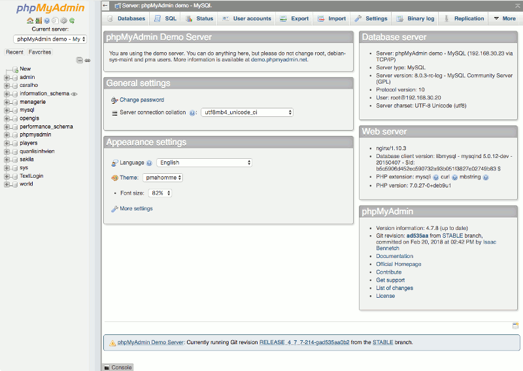The width and height of the screenshot is (523, 371).
Task: Expand the performance_schema node
Action: (7, 127)
